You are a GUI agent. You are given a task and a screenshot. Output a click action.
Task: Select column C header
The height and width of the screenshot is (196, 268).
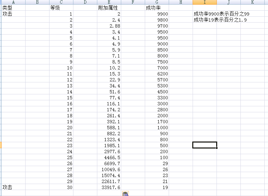(61, 2)
